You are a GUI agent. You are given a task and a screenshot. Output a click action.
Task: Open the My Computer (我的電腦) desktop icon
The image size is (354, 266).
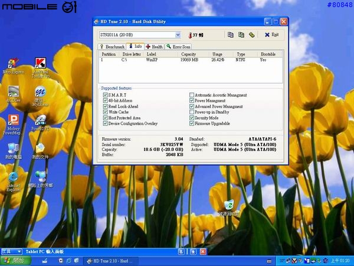pos(14,151)
